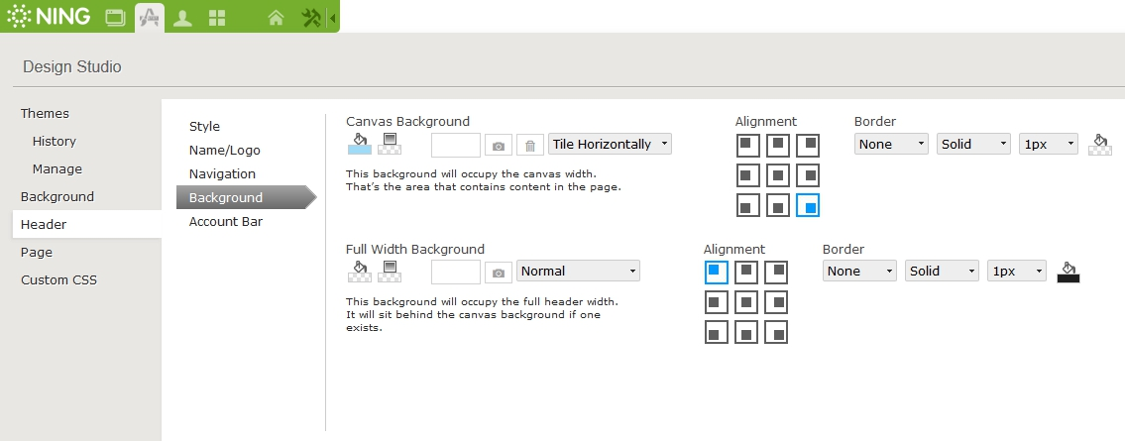Set Canvas alignment to center
This screenshot has height=441, width=1125.
pos(778,175)
